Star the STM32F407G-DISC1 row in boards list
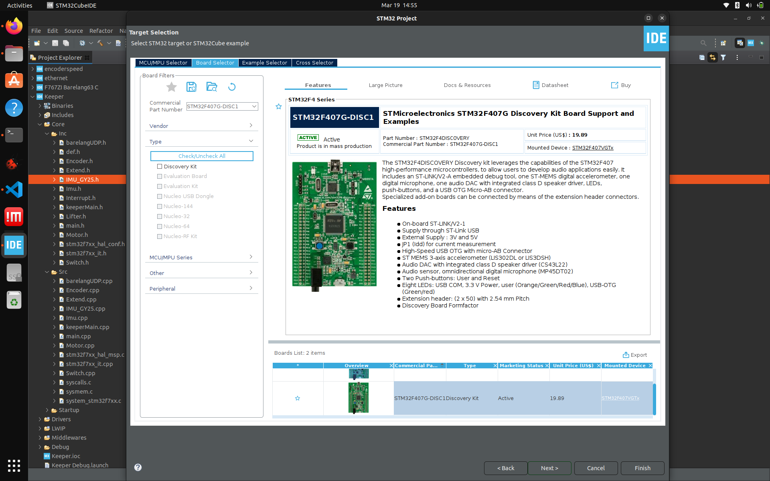 pos(298,398)
